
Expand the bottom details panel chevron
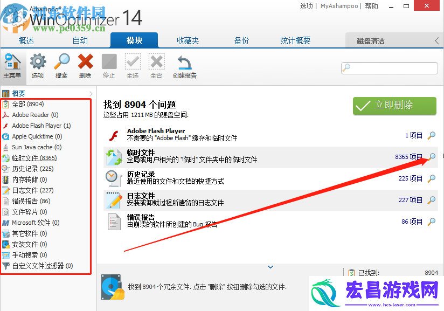[x=270, y=267]
